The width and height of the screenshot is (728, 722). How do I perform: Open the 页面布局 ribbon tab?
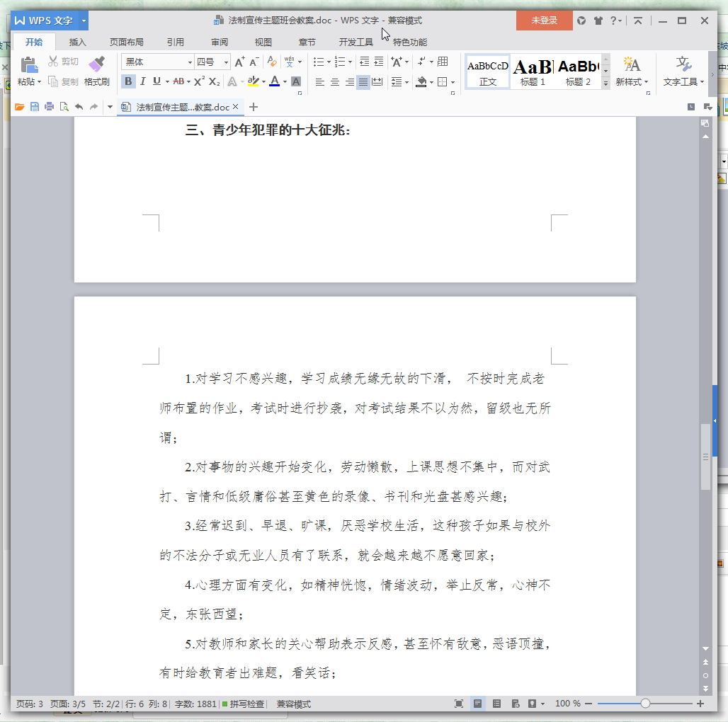coord(126,42)
